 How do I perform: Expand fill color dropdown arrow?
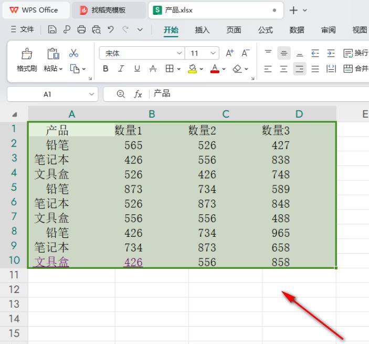[x=201, y=69]
